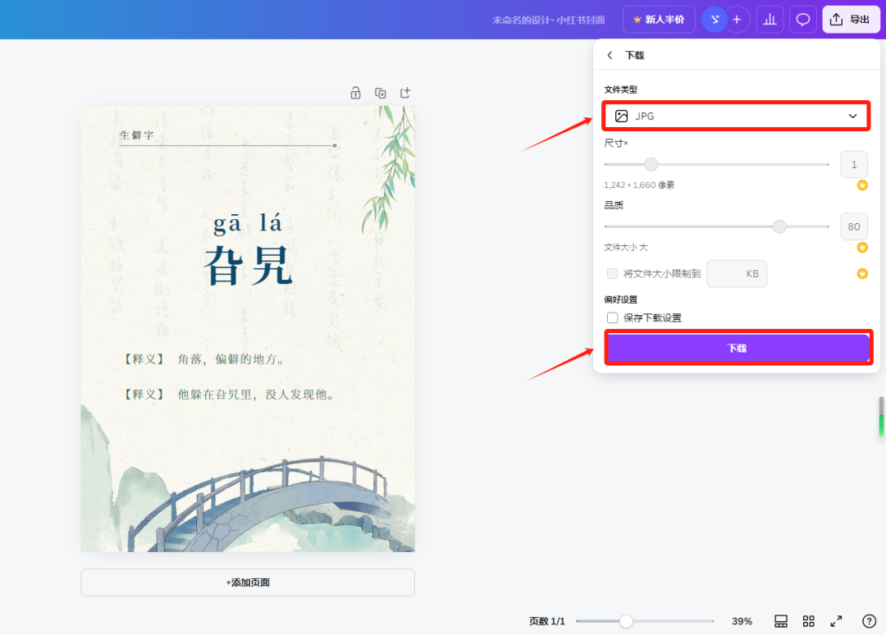This screenshot has height=635, width=886.
Task: Click the KB file size input field
Action: point(736,273)
